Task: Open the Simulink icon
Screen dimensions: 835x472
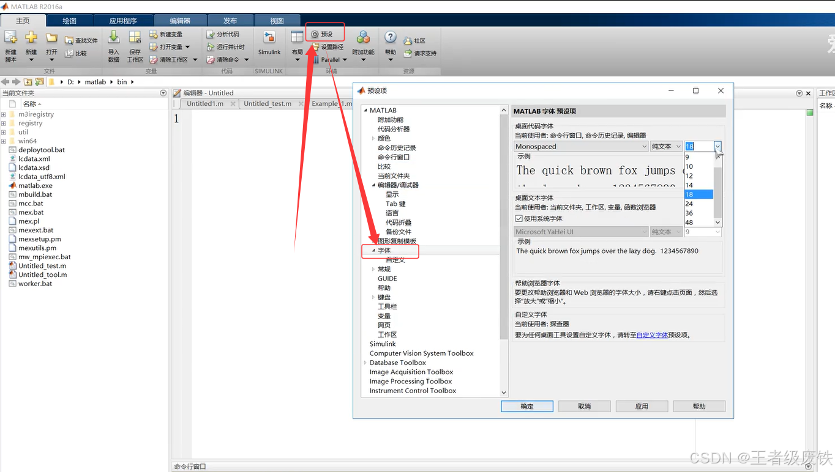Action: 269,38
